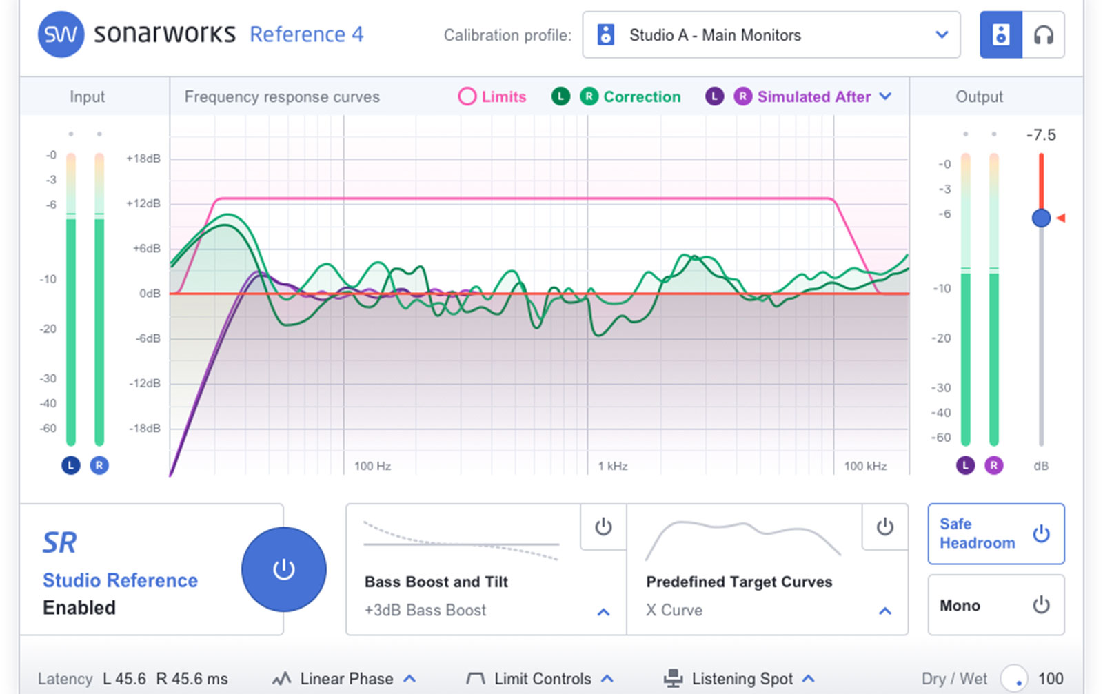Screen dimensions: 1103x694
Task: Enable Bass Boost and Tilt power
Action: (603, 527)
